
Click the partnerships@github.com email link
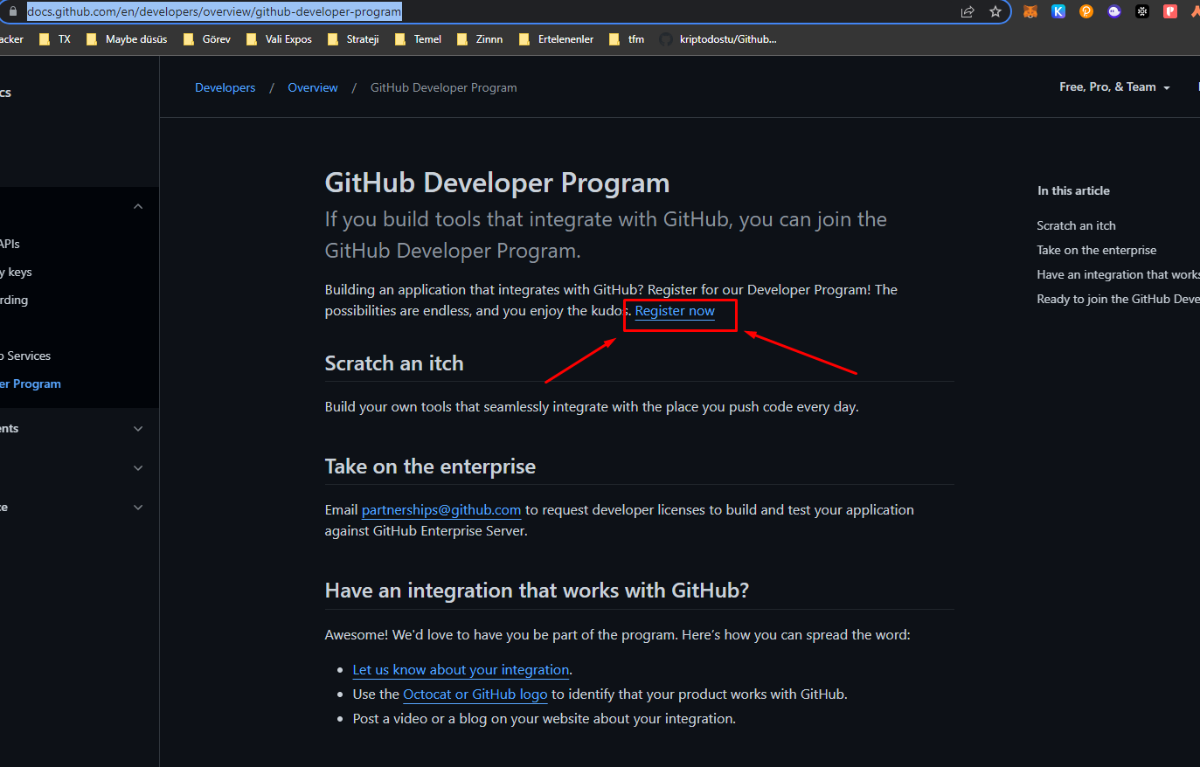pyautogui.click(x=440, y=510)
